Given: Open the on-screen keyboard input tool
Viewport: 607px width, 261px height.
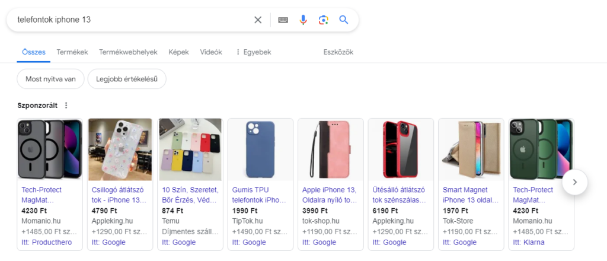Looking at the screenshot, I should coord(283,20).
